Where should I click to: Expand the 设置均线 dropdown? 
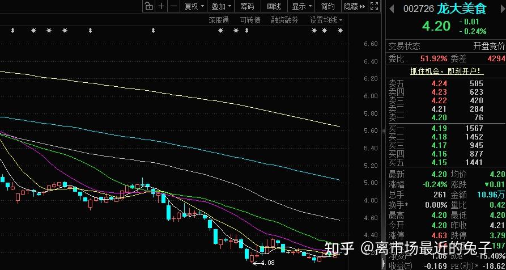(x=326, y=20)
